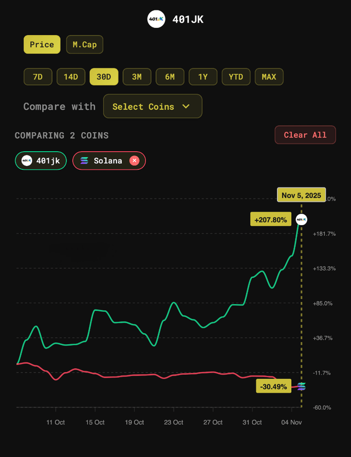Click the Nov 5, 2025 date marker
Screen dimensions: 351x457
point(302,195)
